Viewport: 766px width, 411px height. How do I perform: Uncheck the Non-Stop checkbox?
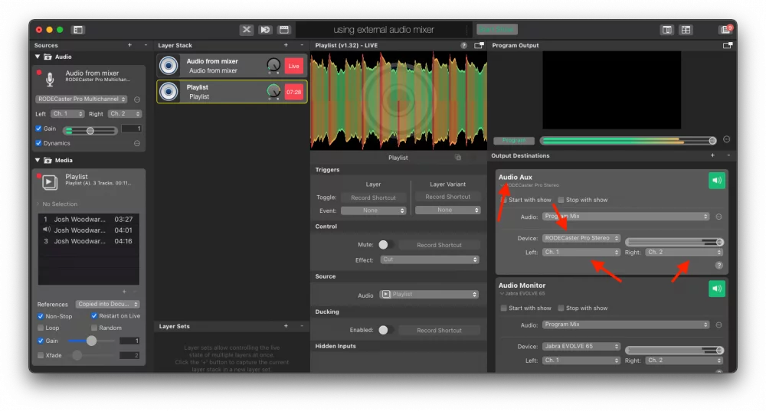(x=41, y=316)
